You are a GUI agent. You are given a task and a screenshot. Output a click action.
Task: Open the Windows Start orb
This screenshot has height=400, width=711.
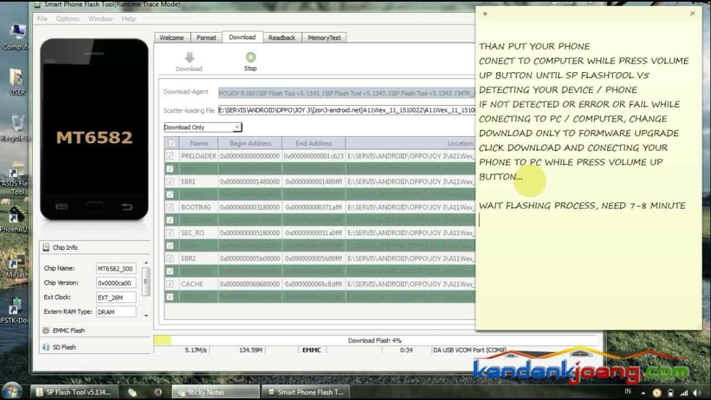point(12,391)
